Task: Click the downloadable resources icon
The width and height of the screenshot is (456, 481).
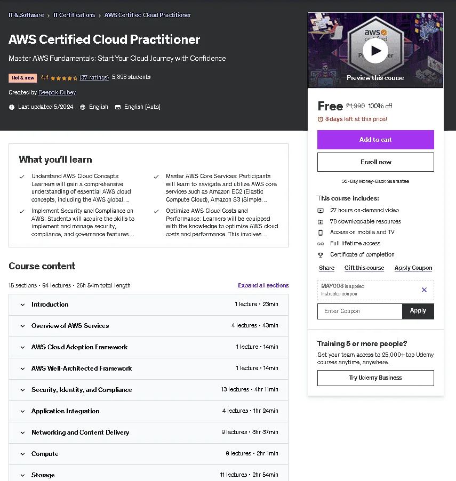Action: (x=321, y=221)
